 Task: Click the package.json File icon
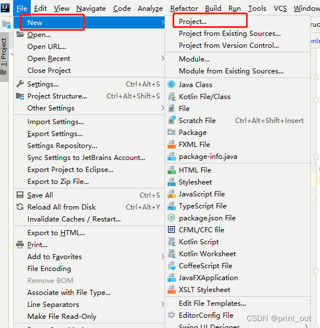pos(171,218)
